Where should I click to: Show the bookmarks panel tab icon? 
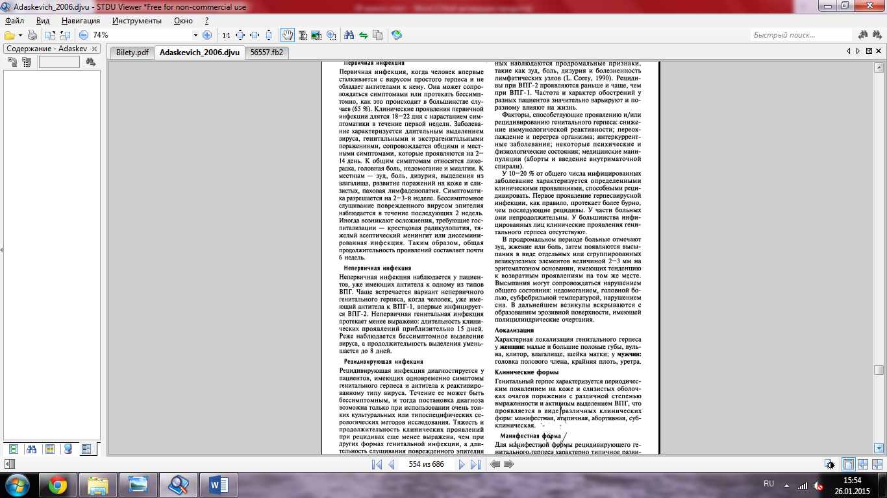(x=49, y=449)
